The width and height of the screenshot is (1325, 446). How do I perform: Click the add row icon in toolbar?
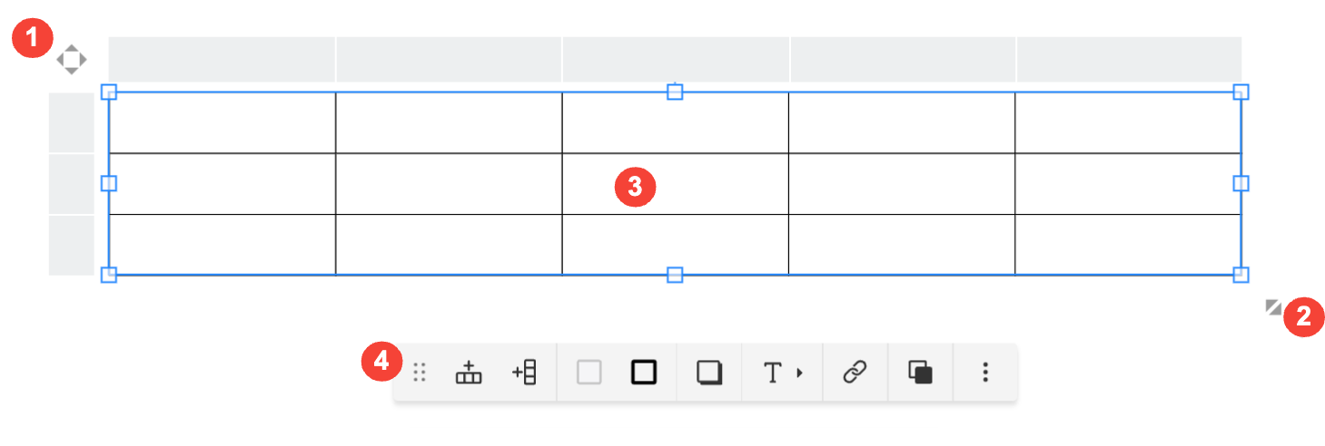click(x=469, y=373)
